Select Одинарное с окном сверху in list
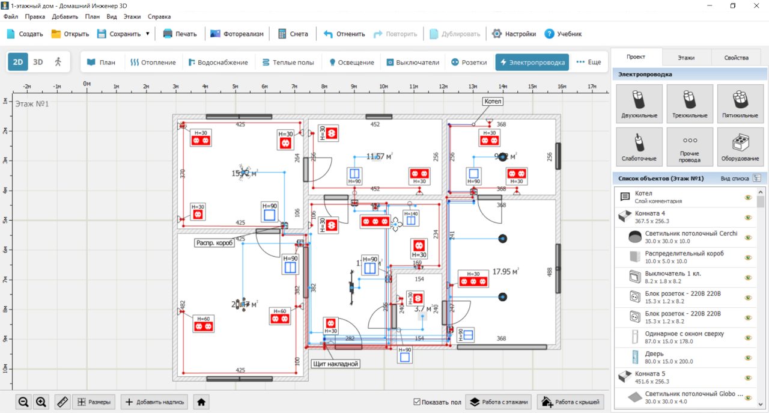The width and height of the screenshot is (769, 413). pos(685,337)
